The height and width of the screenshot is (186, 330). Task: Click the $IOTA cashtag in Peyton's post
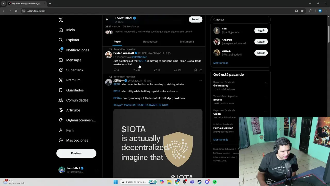[143, 61]
